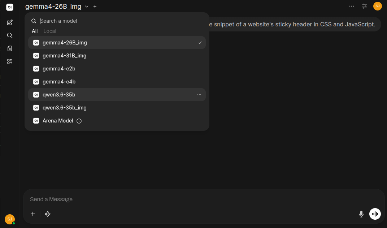Open the three-dot menu for qwen3.6-35b
This screenshot has width=387, height=228.
click(x=199, y=95)
